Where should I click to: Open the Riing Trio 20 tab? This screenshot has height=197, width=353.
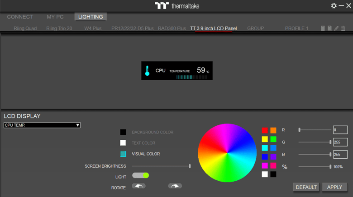pyautogui.click(x=59, y=28)
